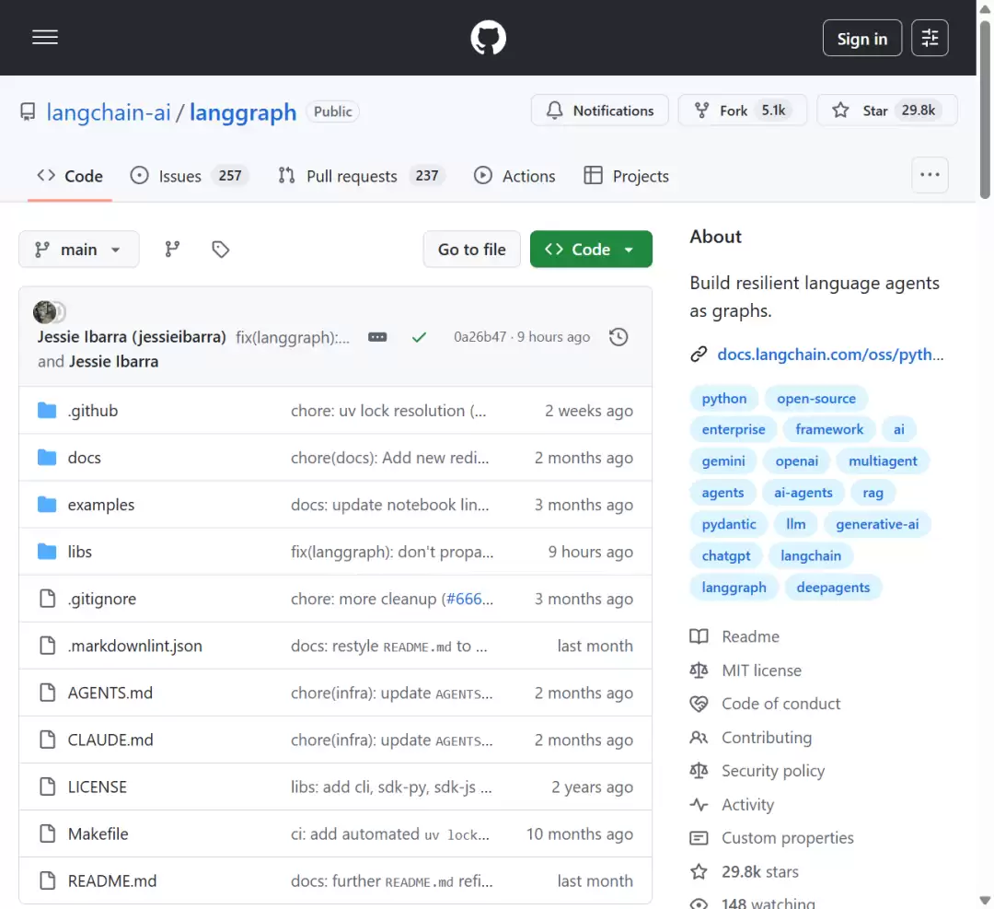Show full commit message ellipsis button
This screenshot has width=994, height=909.
click(x=377, y=337)
